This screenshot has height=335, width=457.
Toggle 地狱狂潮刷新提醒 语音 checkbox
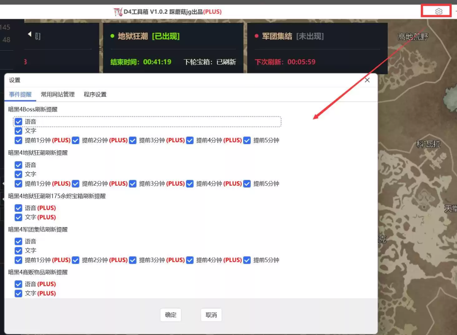(x=18, y=165)
